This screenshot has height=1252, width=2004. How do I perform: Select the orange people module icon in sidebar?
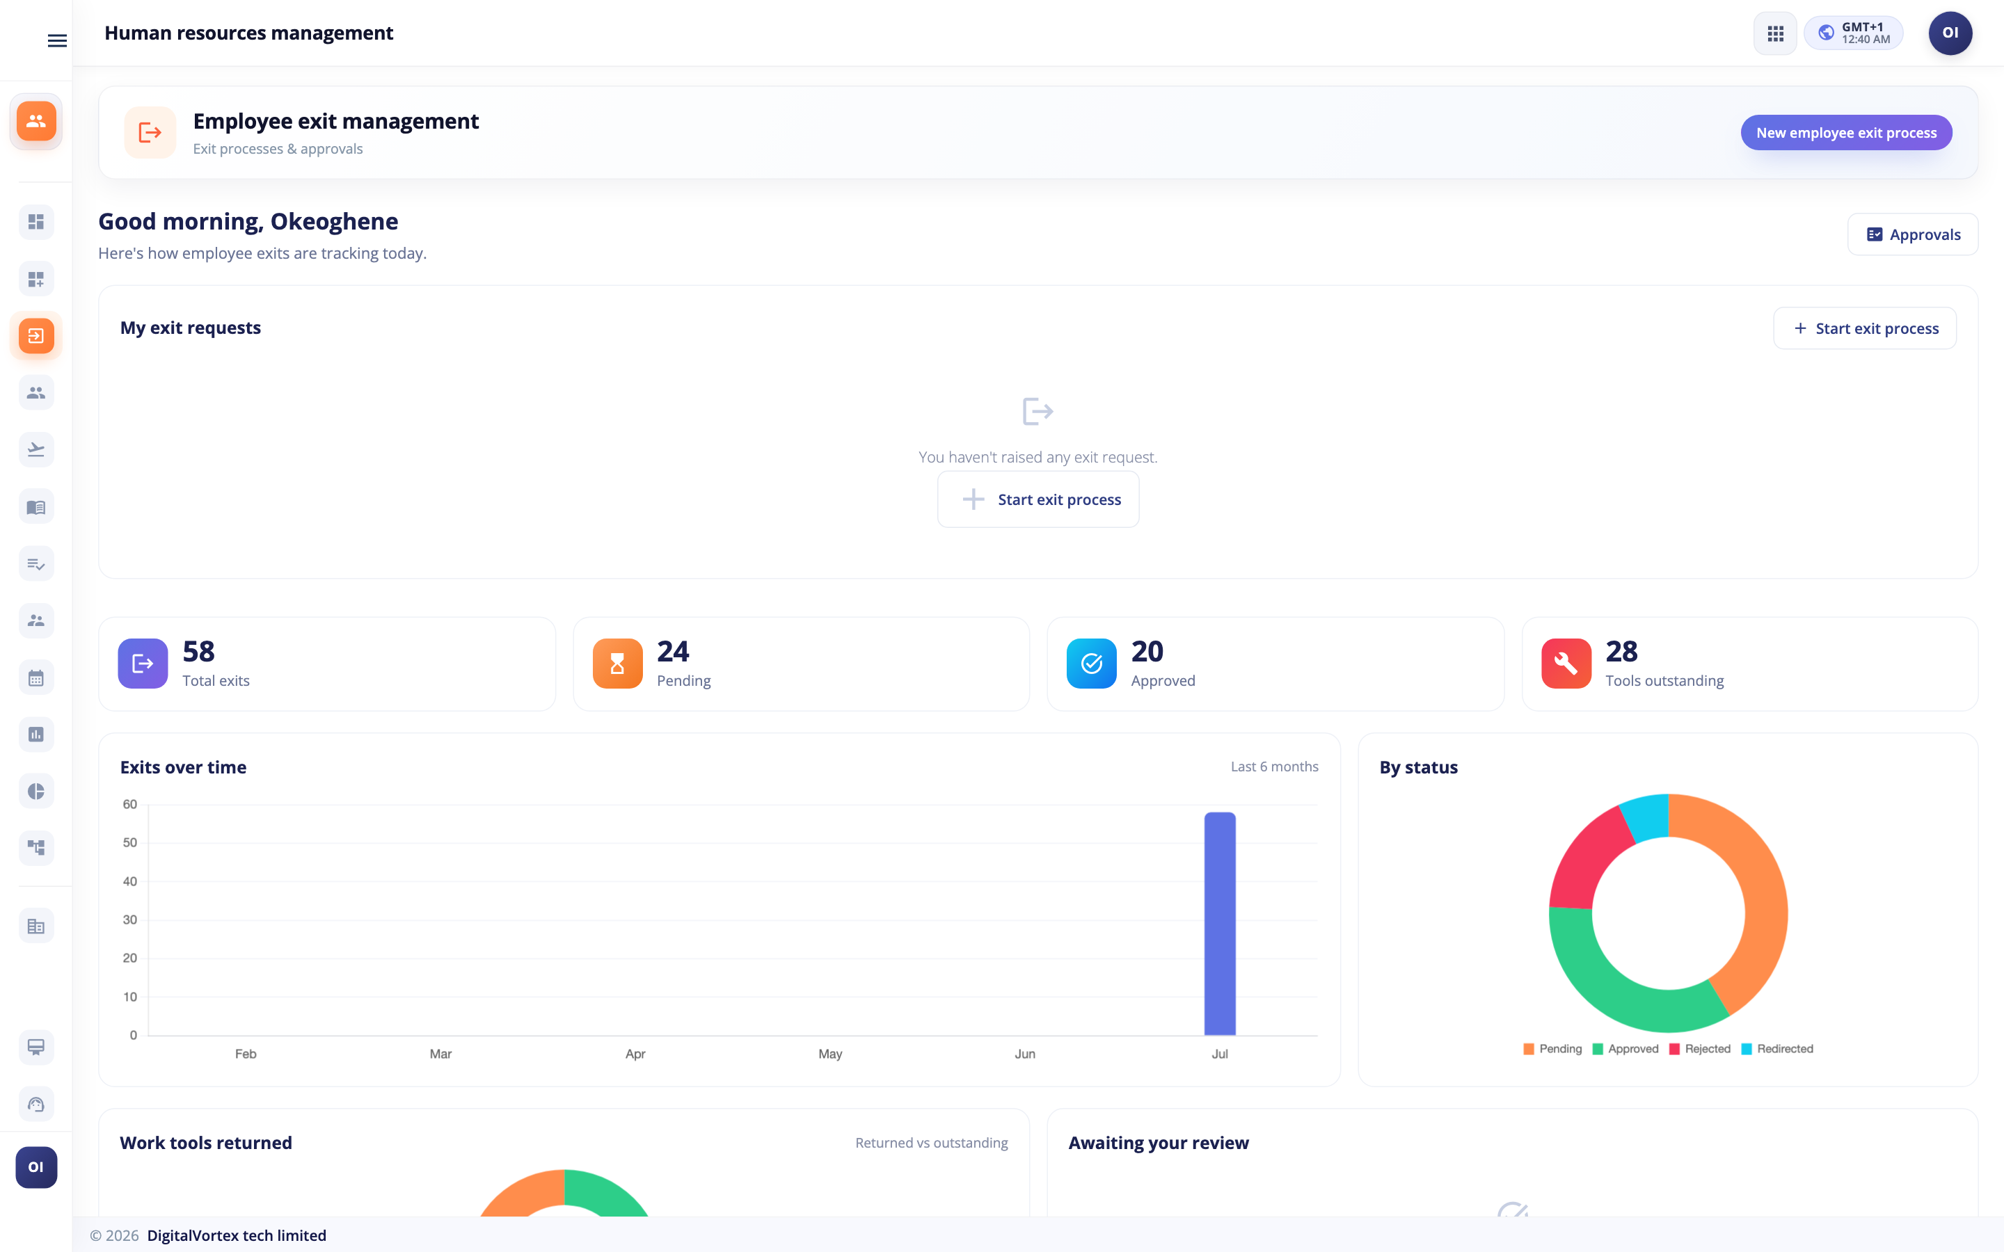[x=35, y=121]
